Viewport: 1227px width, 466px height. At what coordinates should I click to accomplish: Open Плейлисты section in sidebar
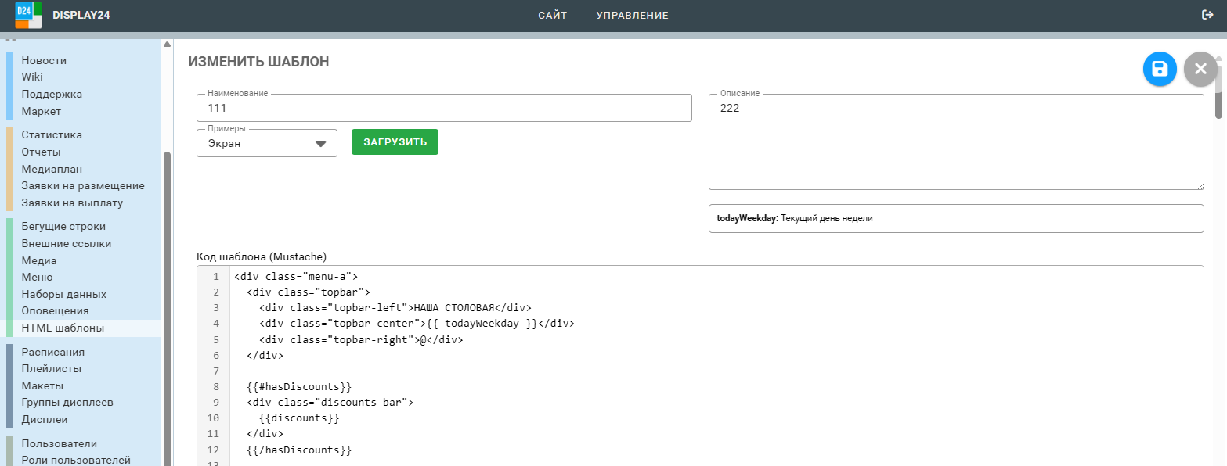52,368
